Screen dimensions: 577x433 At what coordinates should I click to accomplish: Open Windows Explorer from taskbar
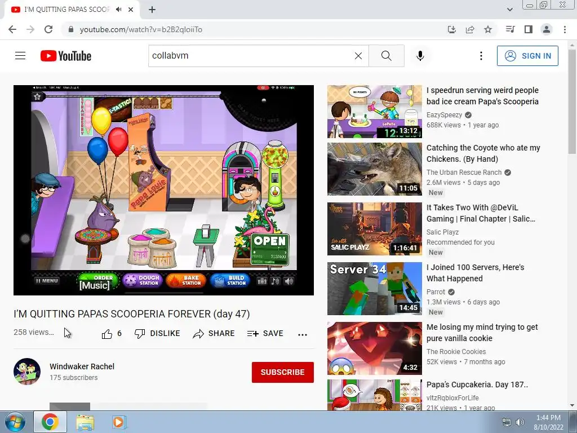85,422
